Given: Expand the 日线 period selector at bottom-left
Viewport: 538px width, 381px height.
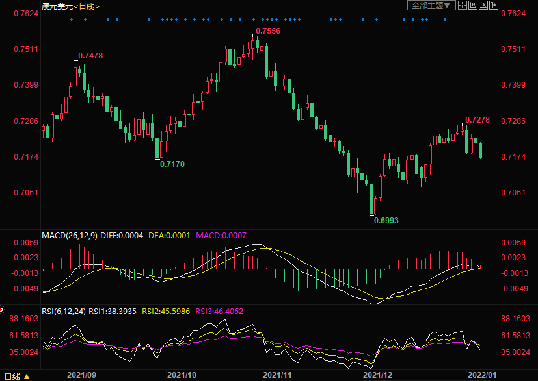Looking at the screenshot, I should point(15,376).
